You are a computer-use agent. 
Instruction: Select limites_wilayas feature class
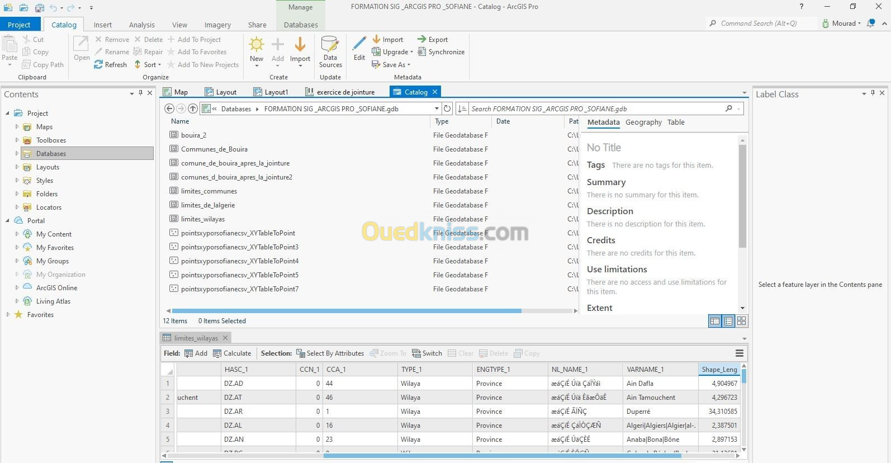point(203,219)
